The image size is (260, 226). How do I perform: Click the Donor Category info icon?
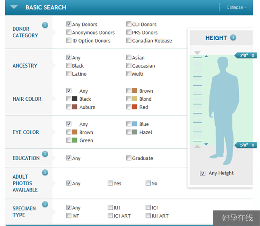45,25
